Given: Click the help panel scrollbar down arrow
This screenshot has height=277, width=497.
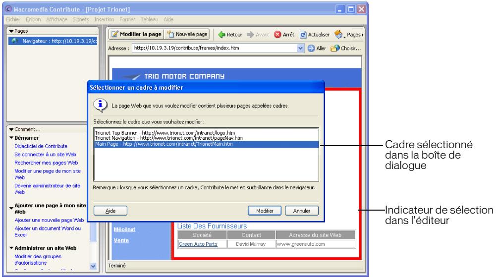Looking at the screenshot, I should [93, 266].
